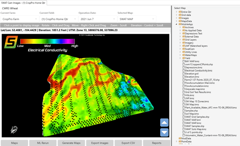Click the compass icon on the map
This screenshot has width=240, height=146.
14,130
